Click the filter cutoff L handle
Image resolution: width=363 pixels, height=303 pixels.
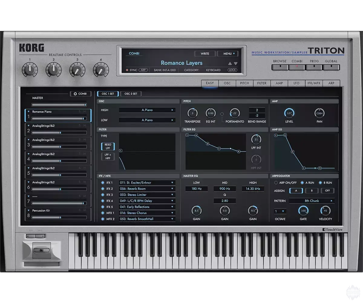pyautogui.click(x=121, y=150)
